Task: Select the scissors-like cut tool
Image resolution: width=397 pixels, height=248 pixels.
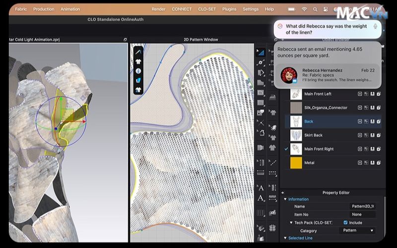Action: [261, 123]
